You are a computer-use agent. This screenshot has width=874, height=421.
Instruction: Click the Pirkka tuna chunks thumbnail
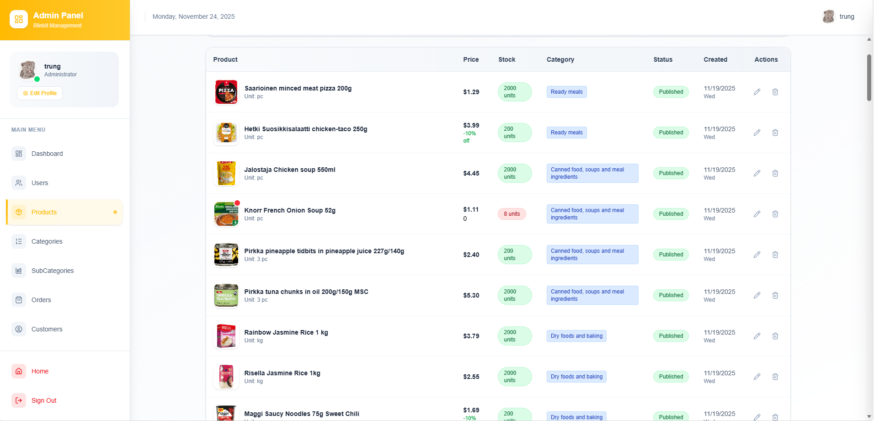pyautogui.click(x=226, y=295)
